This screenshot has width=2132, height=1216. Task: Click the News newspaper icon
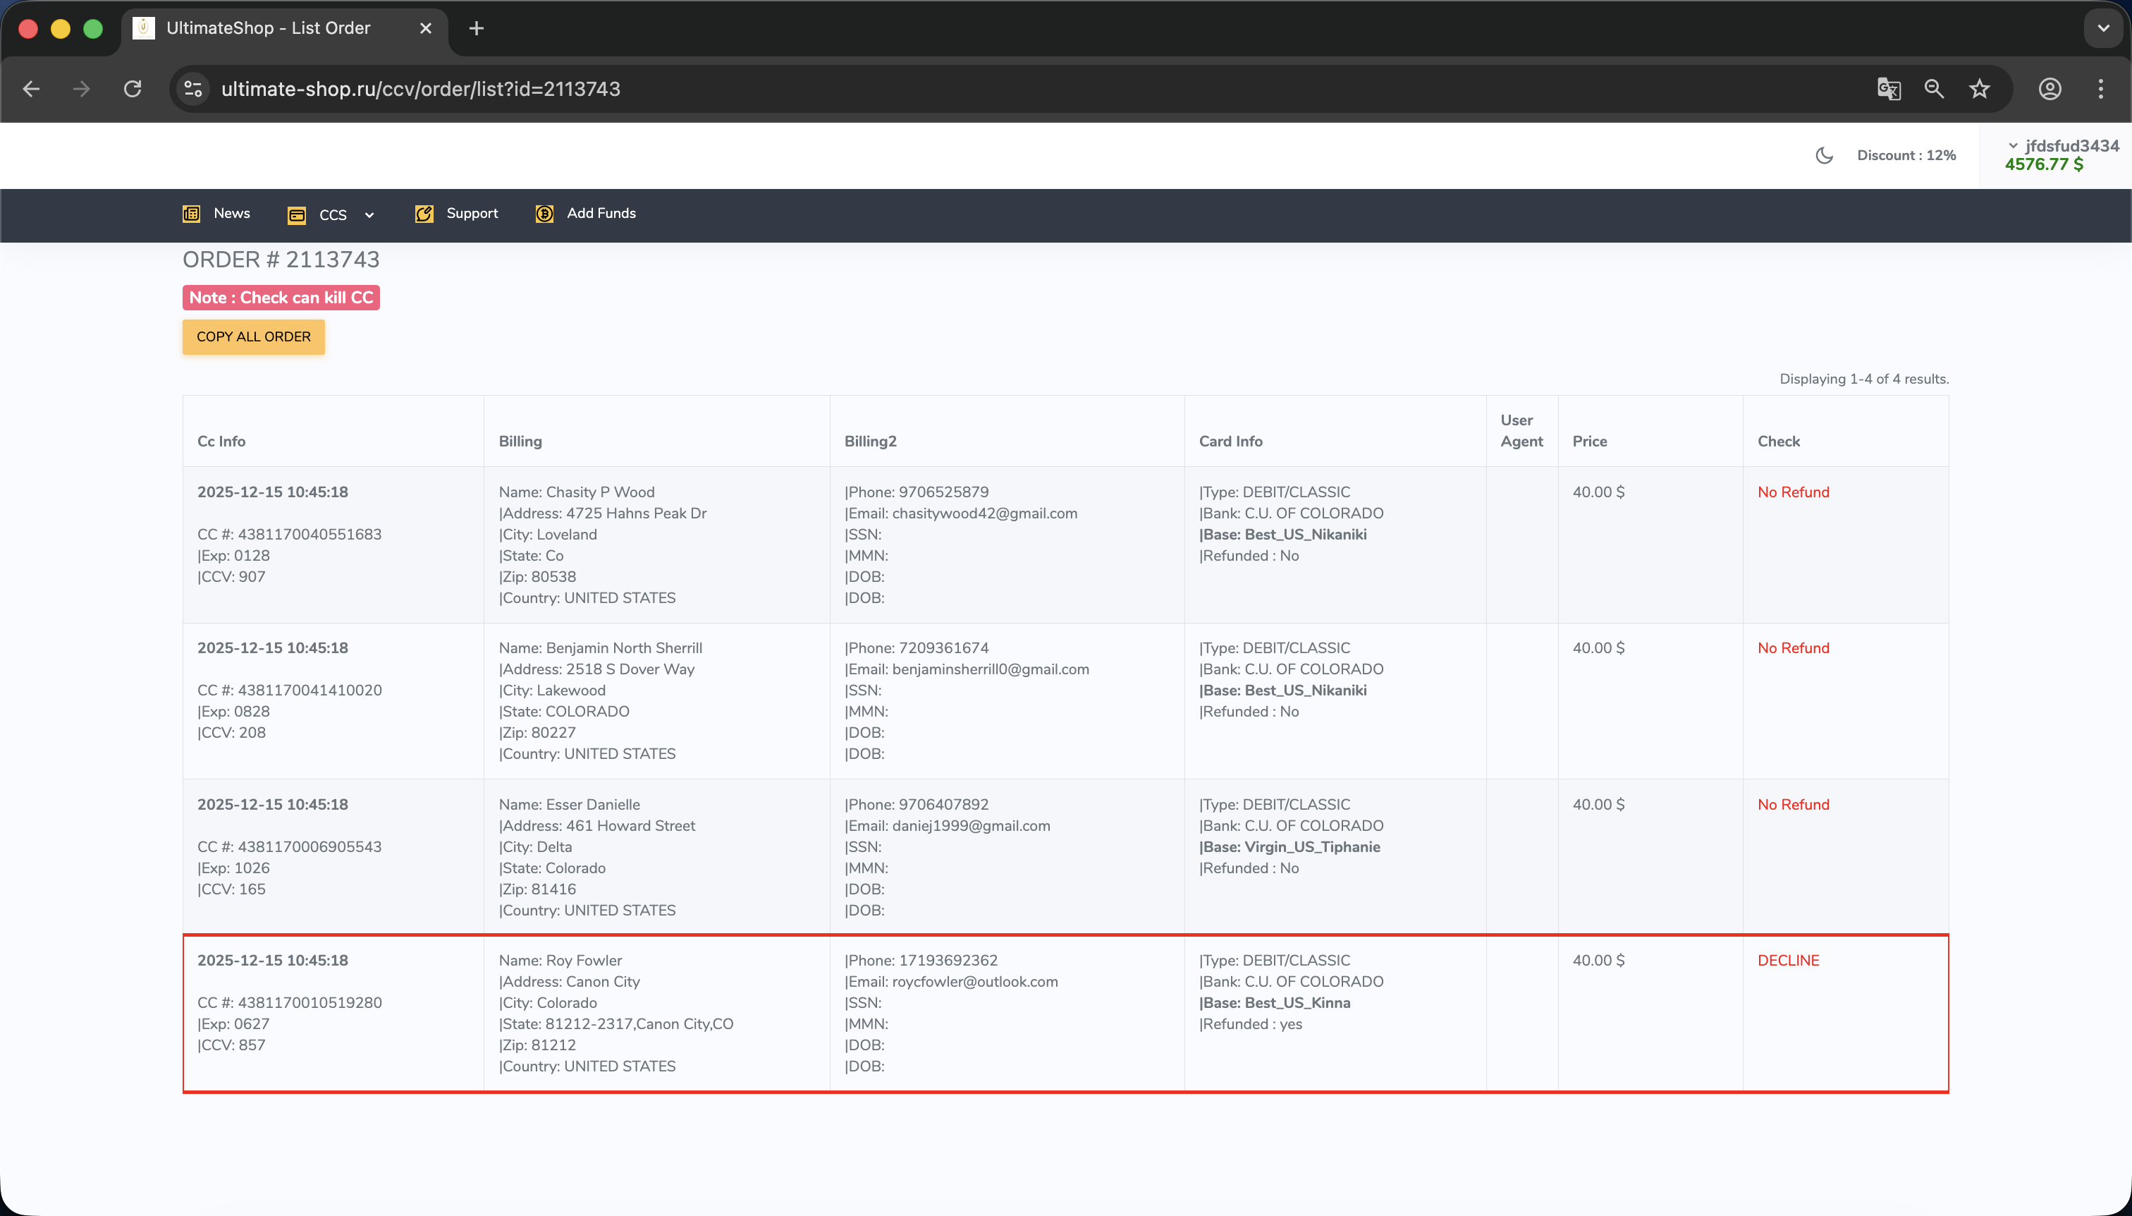pyautogui.click(x=191, y=214)
